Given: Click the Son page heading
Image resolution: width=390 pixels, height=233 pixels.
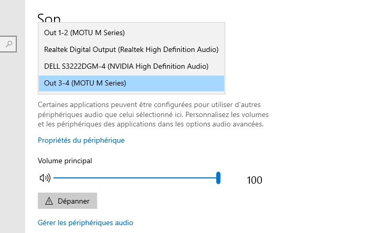Looking at the screenshot, I should point(49,18).
